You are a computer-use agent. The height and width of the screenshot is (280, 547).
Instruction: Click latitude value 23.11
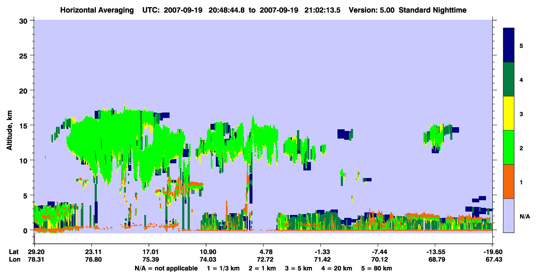click(91, 252)
